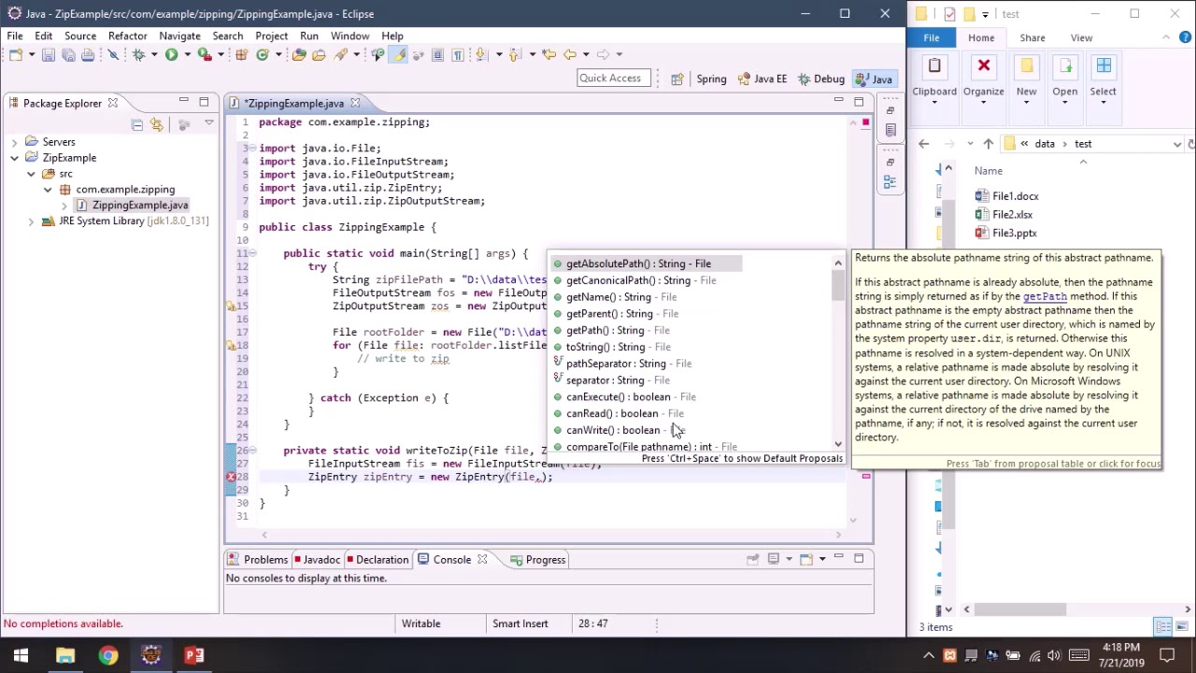Toggle Skip All Breakpoints
Image resolution: width=1196 pixels, height=673 pixels.
(113, 54)
